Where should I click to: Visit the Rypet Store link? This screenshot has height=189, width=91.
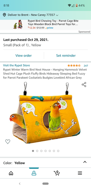click(16, 65)
